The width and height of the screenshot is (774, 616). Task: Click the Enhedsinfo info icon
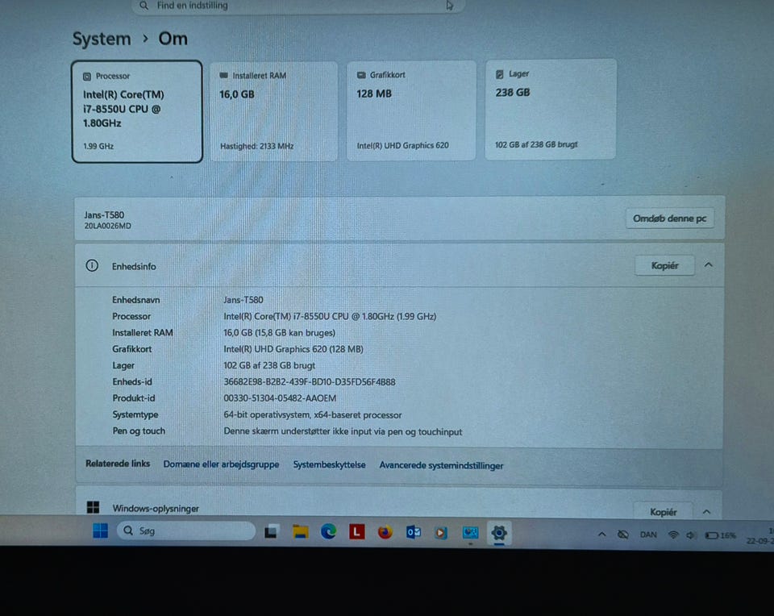coord(92,265)
